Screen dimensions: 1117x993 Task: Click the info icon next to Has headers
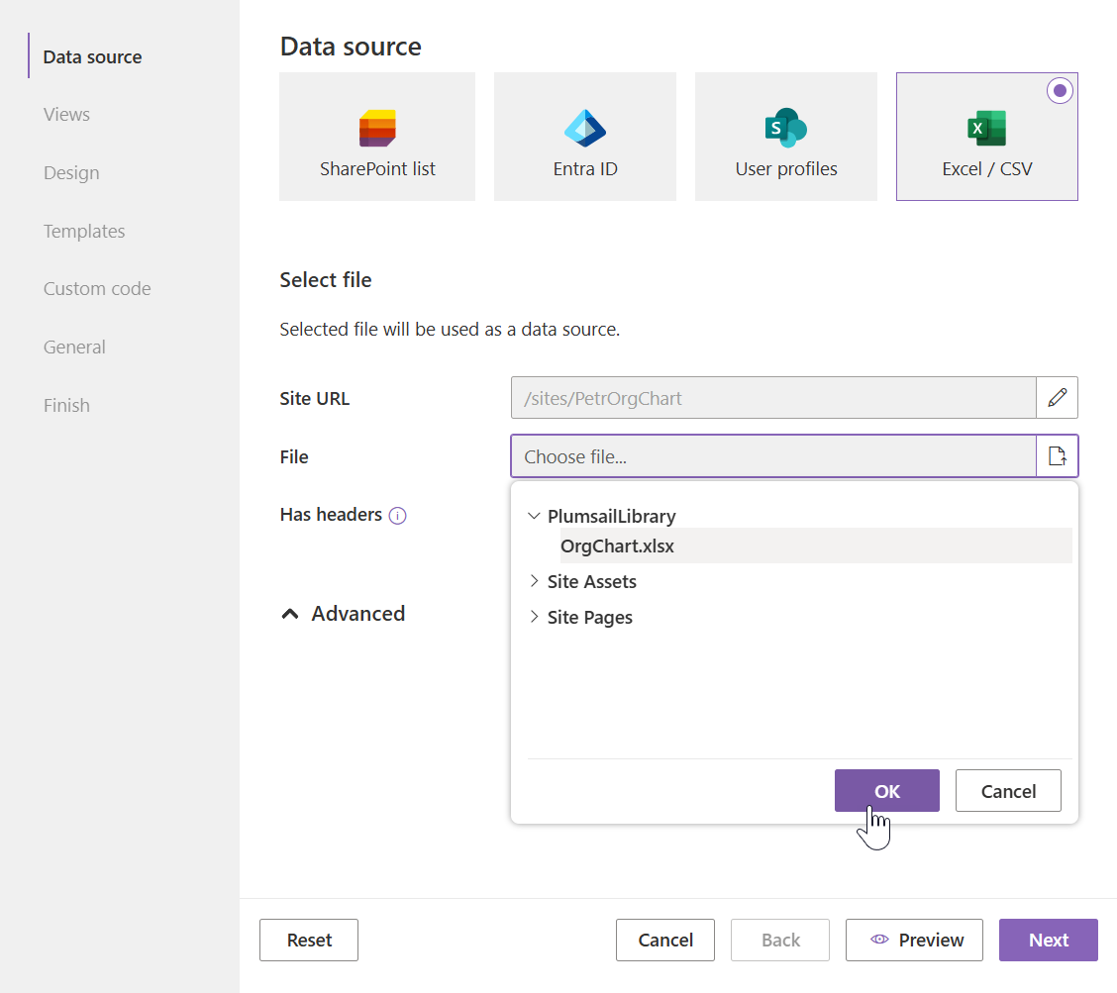[x=397, y=515]
